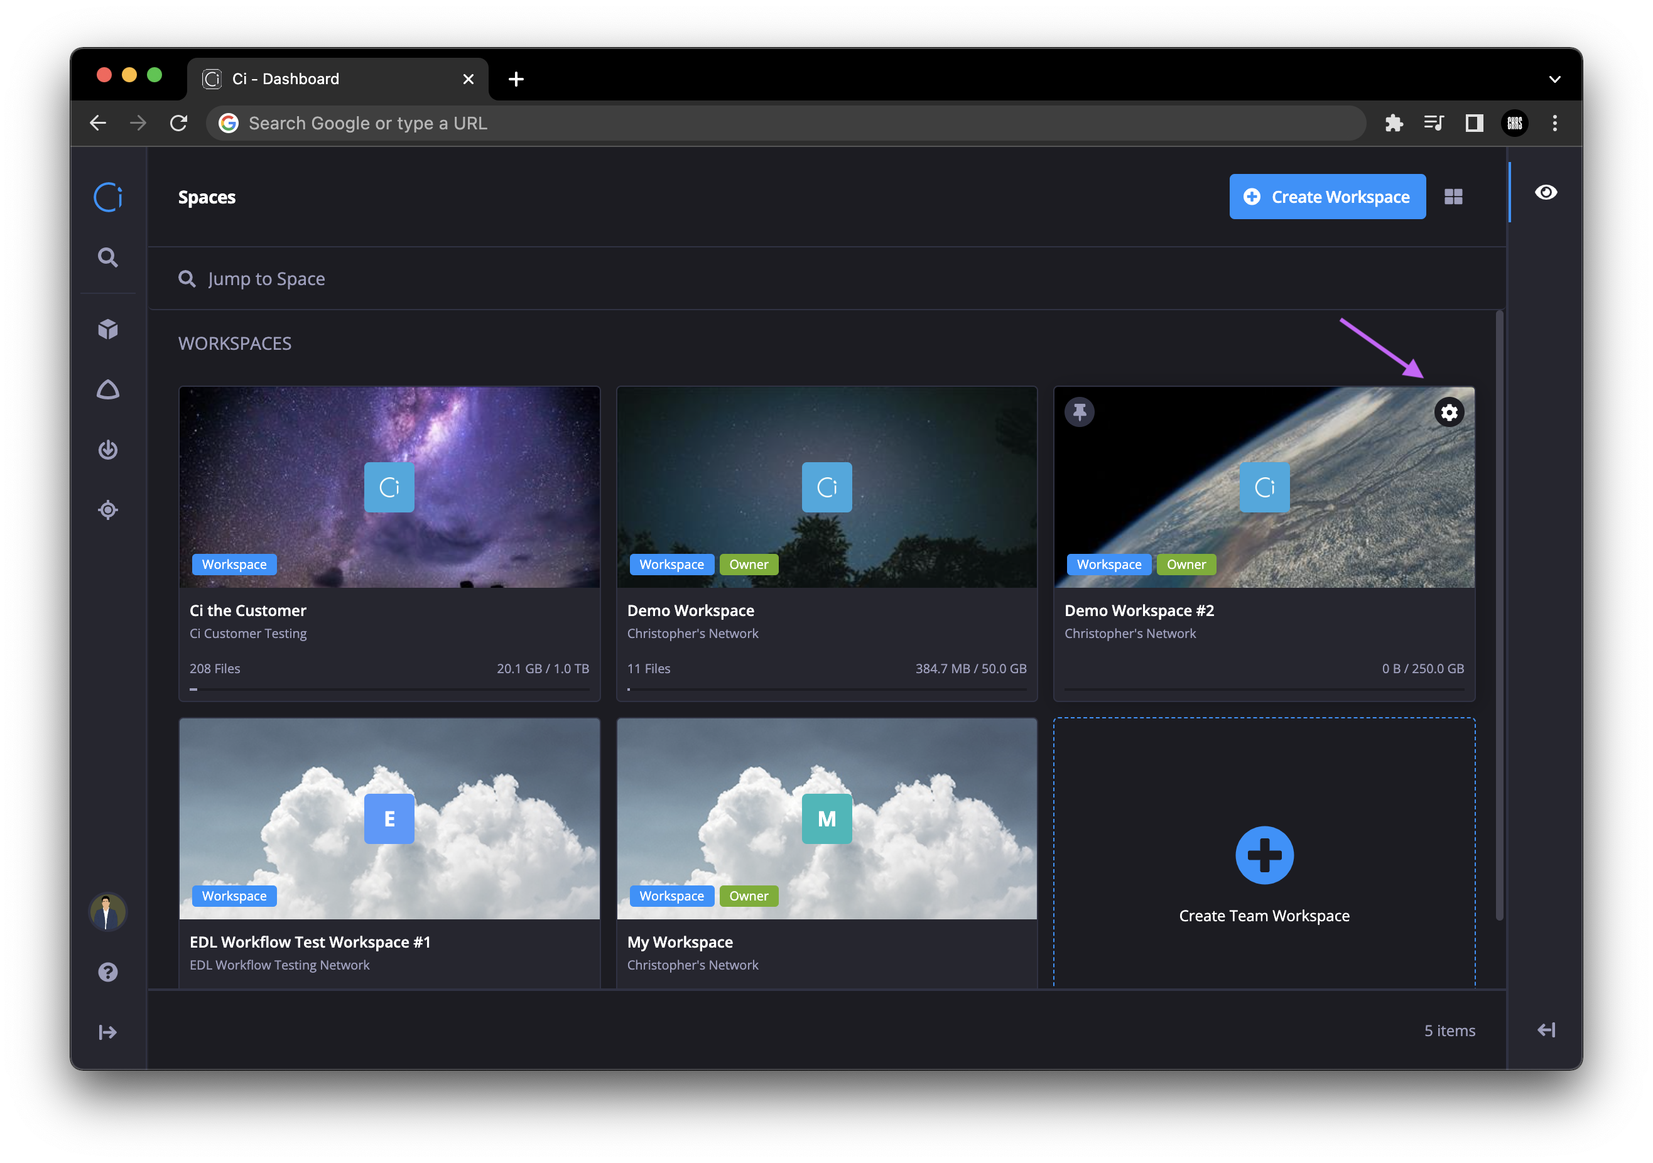The height and width of the screenshot is (1163, 1653).
Task: Select the Ci - Dashboard tab
Action: [337, 79]
